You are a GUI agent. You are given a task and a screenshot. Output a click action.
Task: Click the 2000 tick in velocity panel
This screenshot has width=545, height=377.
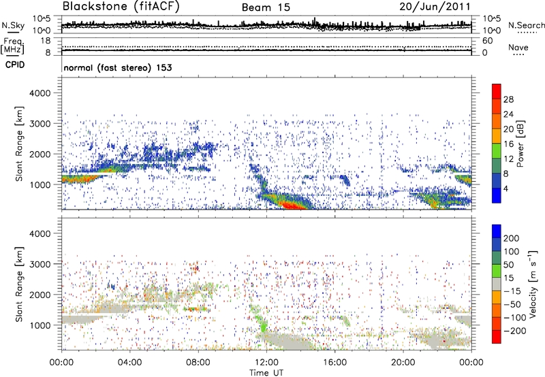[40, 295]
